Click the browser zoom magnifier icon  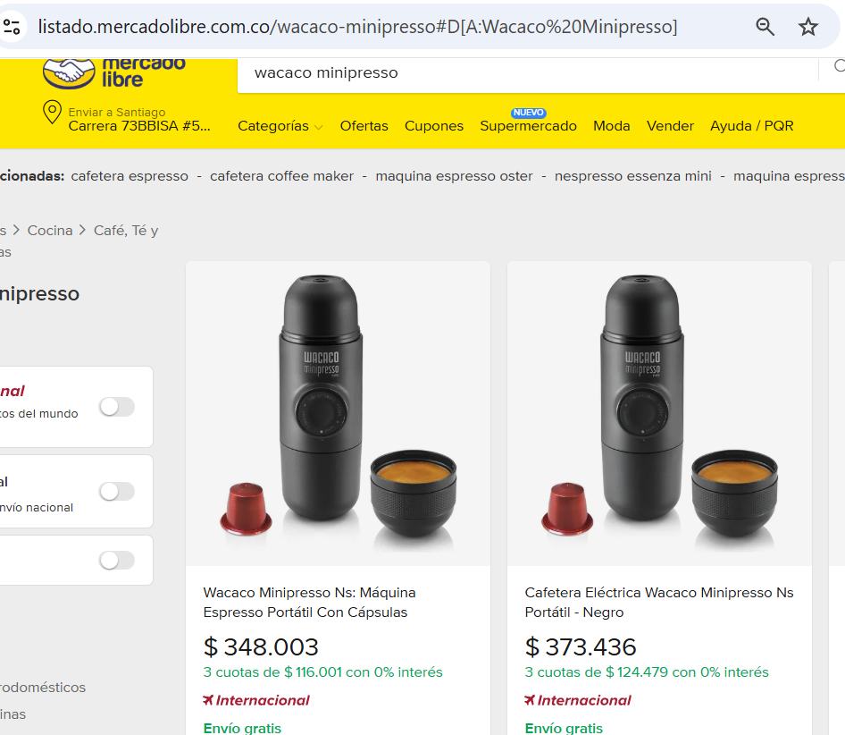point(766,27)
